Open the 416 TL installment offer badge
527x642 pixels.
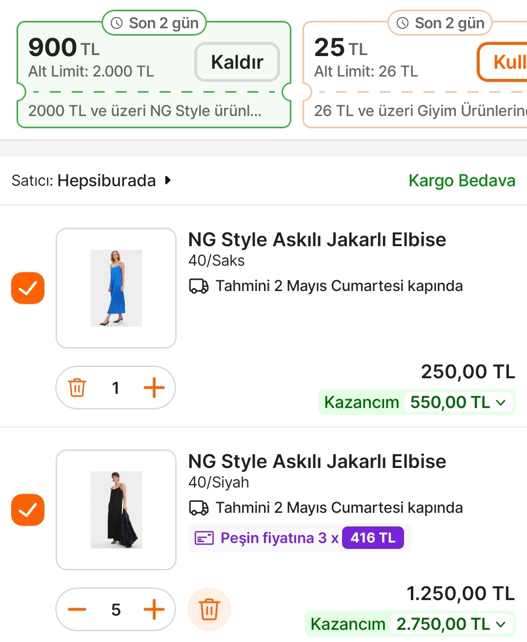pyautogui.click(x=373, y=538)
